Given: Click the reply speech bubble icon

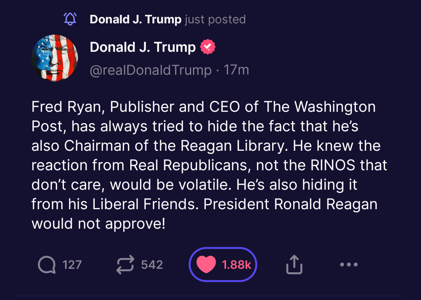Looking at the screenshot, I should point(47,265).
